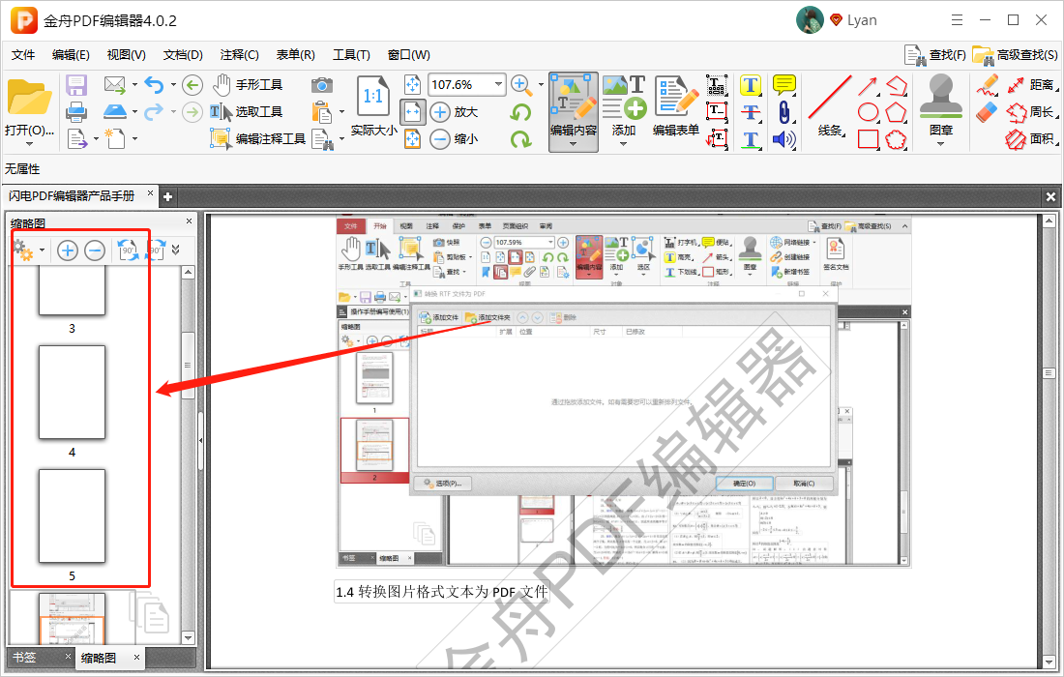Open the 文件 menu
Viewport: 1064px width, 677px height.
(23, 55)
